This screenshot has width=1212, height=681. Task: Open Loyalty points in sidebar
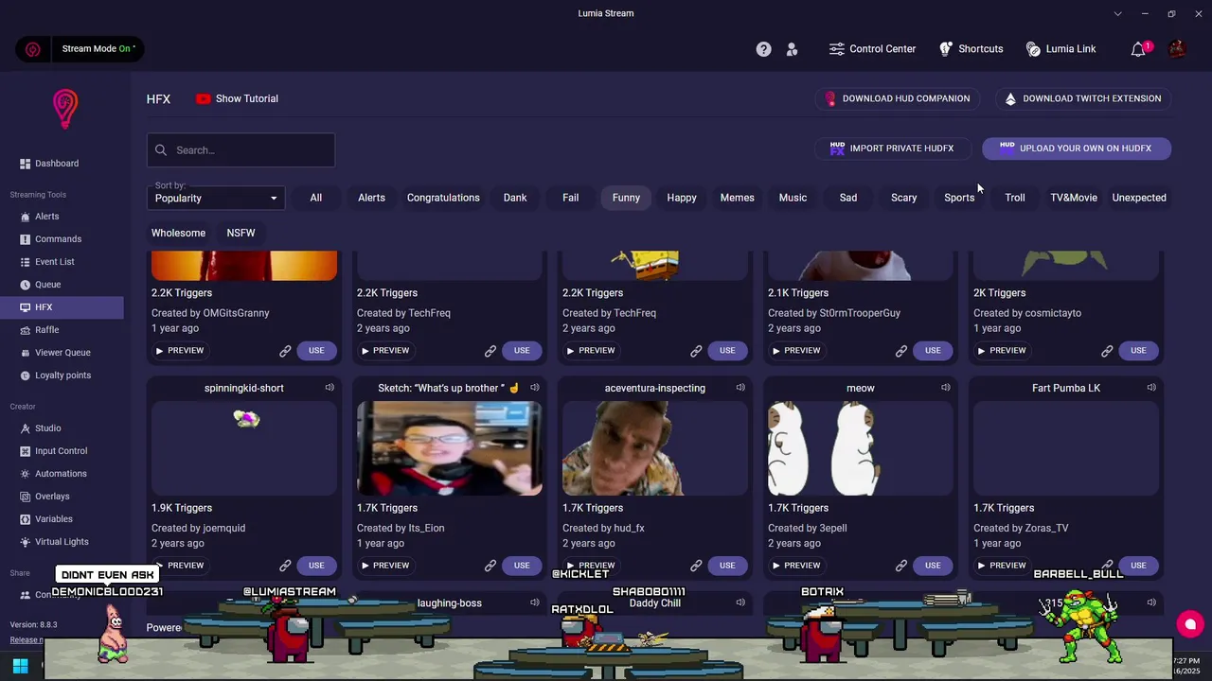pos(62,375)
